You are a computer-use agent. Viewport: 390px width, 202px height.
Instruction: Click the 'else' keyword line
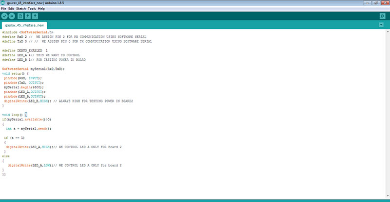coord(6,156)
